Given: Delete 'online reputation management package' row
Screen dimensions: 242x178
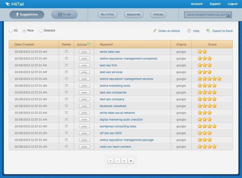Looking at the screenshot, I should pyautogui.click(x=66, y=140).
